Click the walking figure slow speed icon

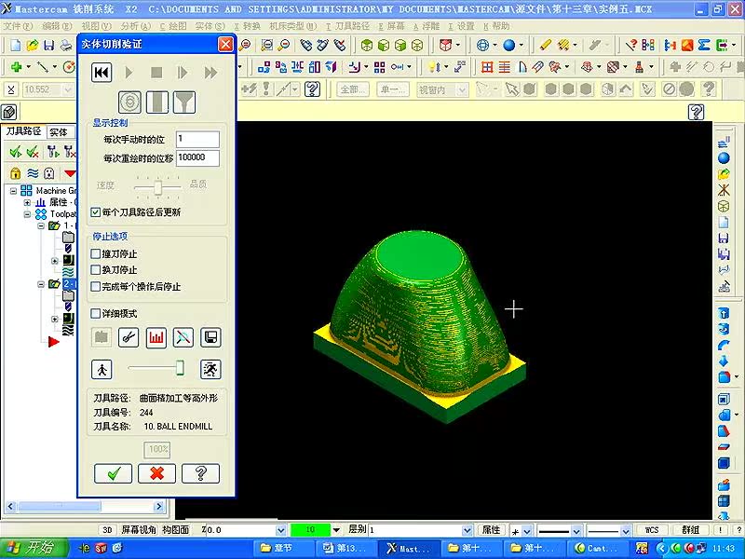pos(102,369)
